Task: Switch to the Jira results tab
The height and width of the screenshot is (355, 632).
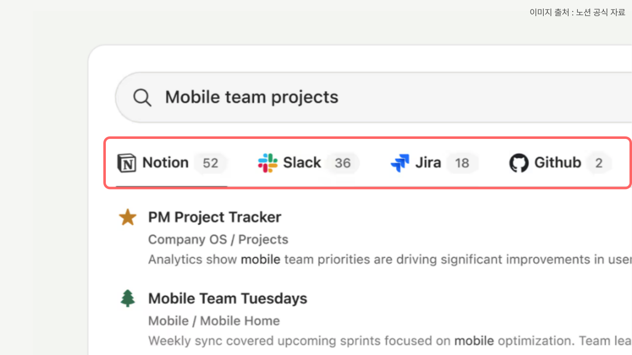Action: 434,163
